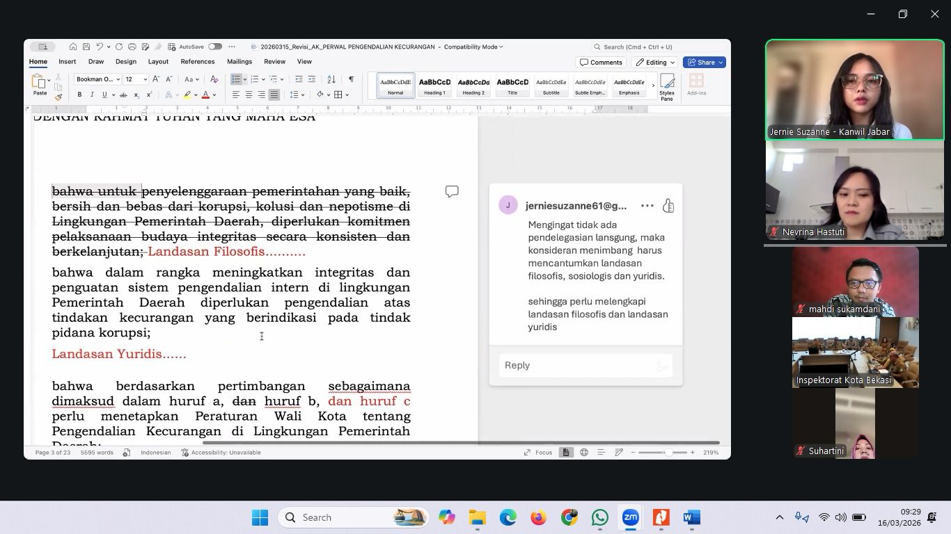Toggle the show paragraph marks icon

click(x=351, y=79)
